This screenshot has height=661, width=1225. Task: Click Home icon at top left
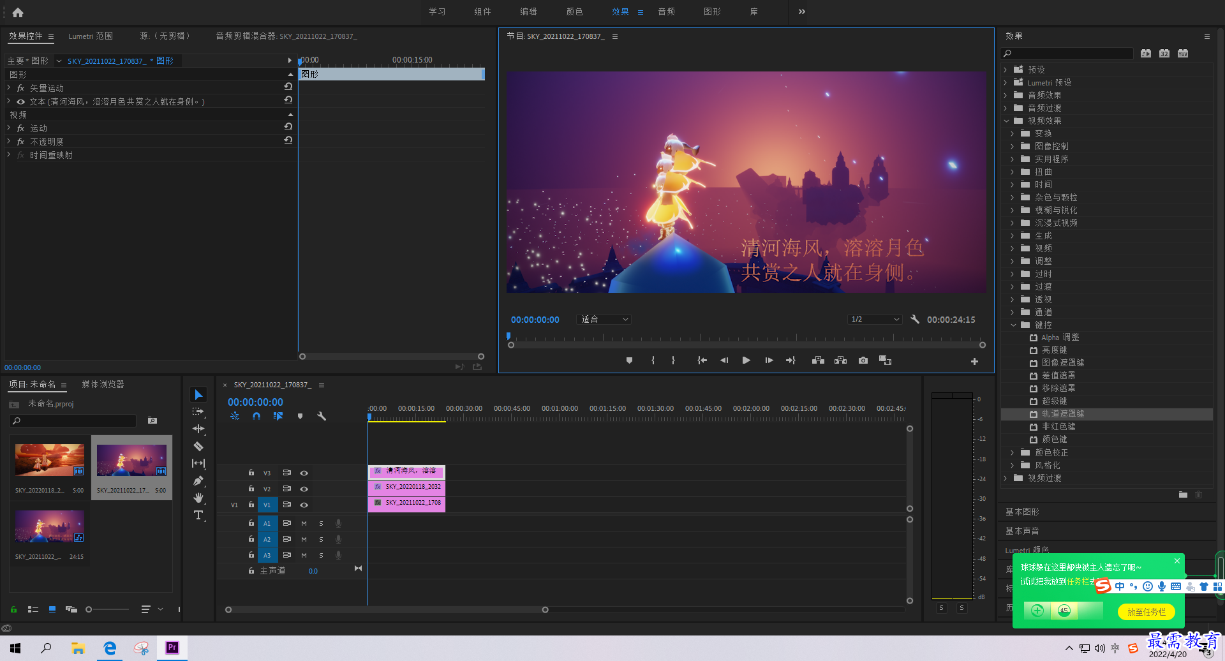click(18, 12)
